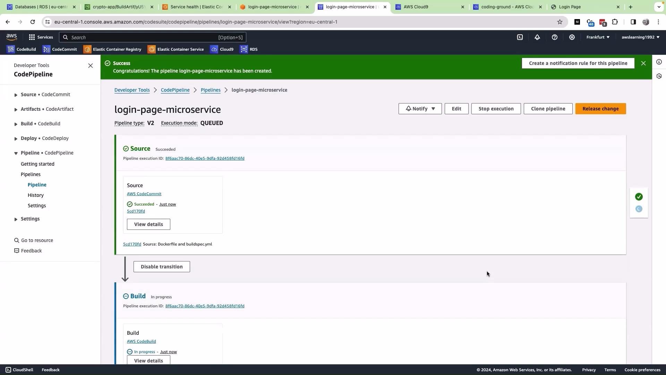Jump to succeeded Source stage indicator

coord(639,197)
